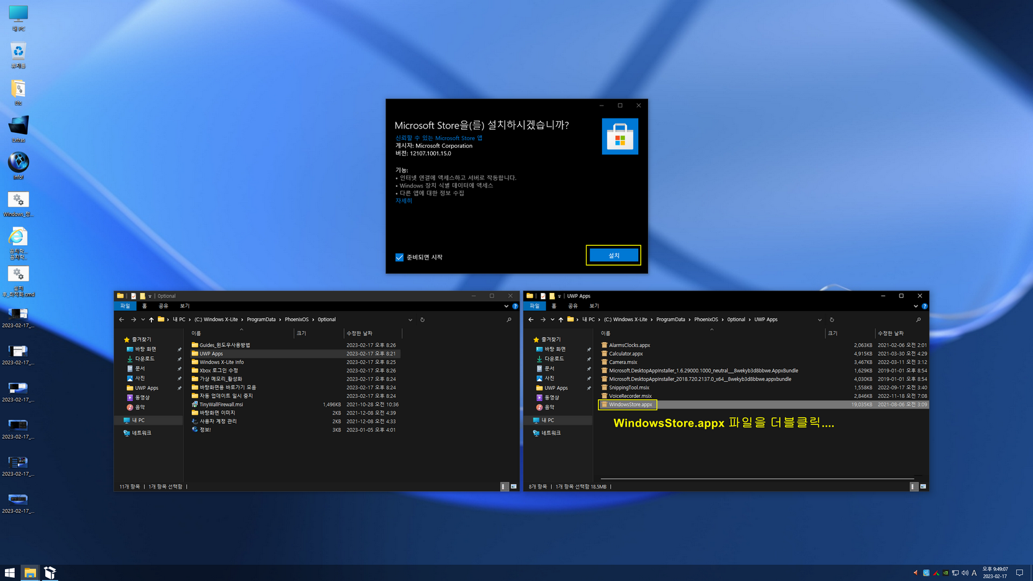
Task: Switch to large icons view in UWP Apps window
Action: coord(923,487)
